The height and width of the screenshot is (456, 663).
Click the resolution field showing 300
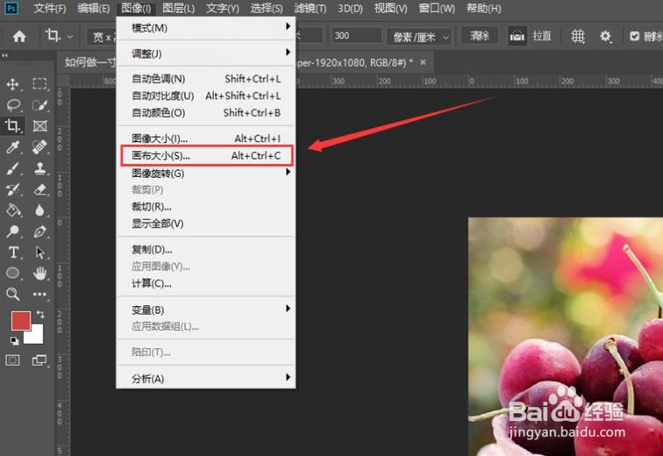(x=356, y=36)
